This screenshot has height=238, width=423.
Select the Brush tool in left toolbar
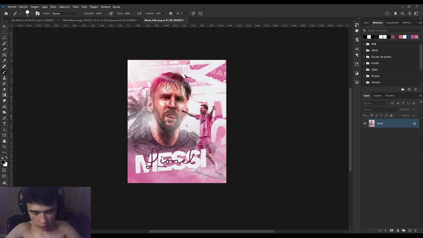click(4, 72)
